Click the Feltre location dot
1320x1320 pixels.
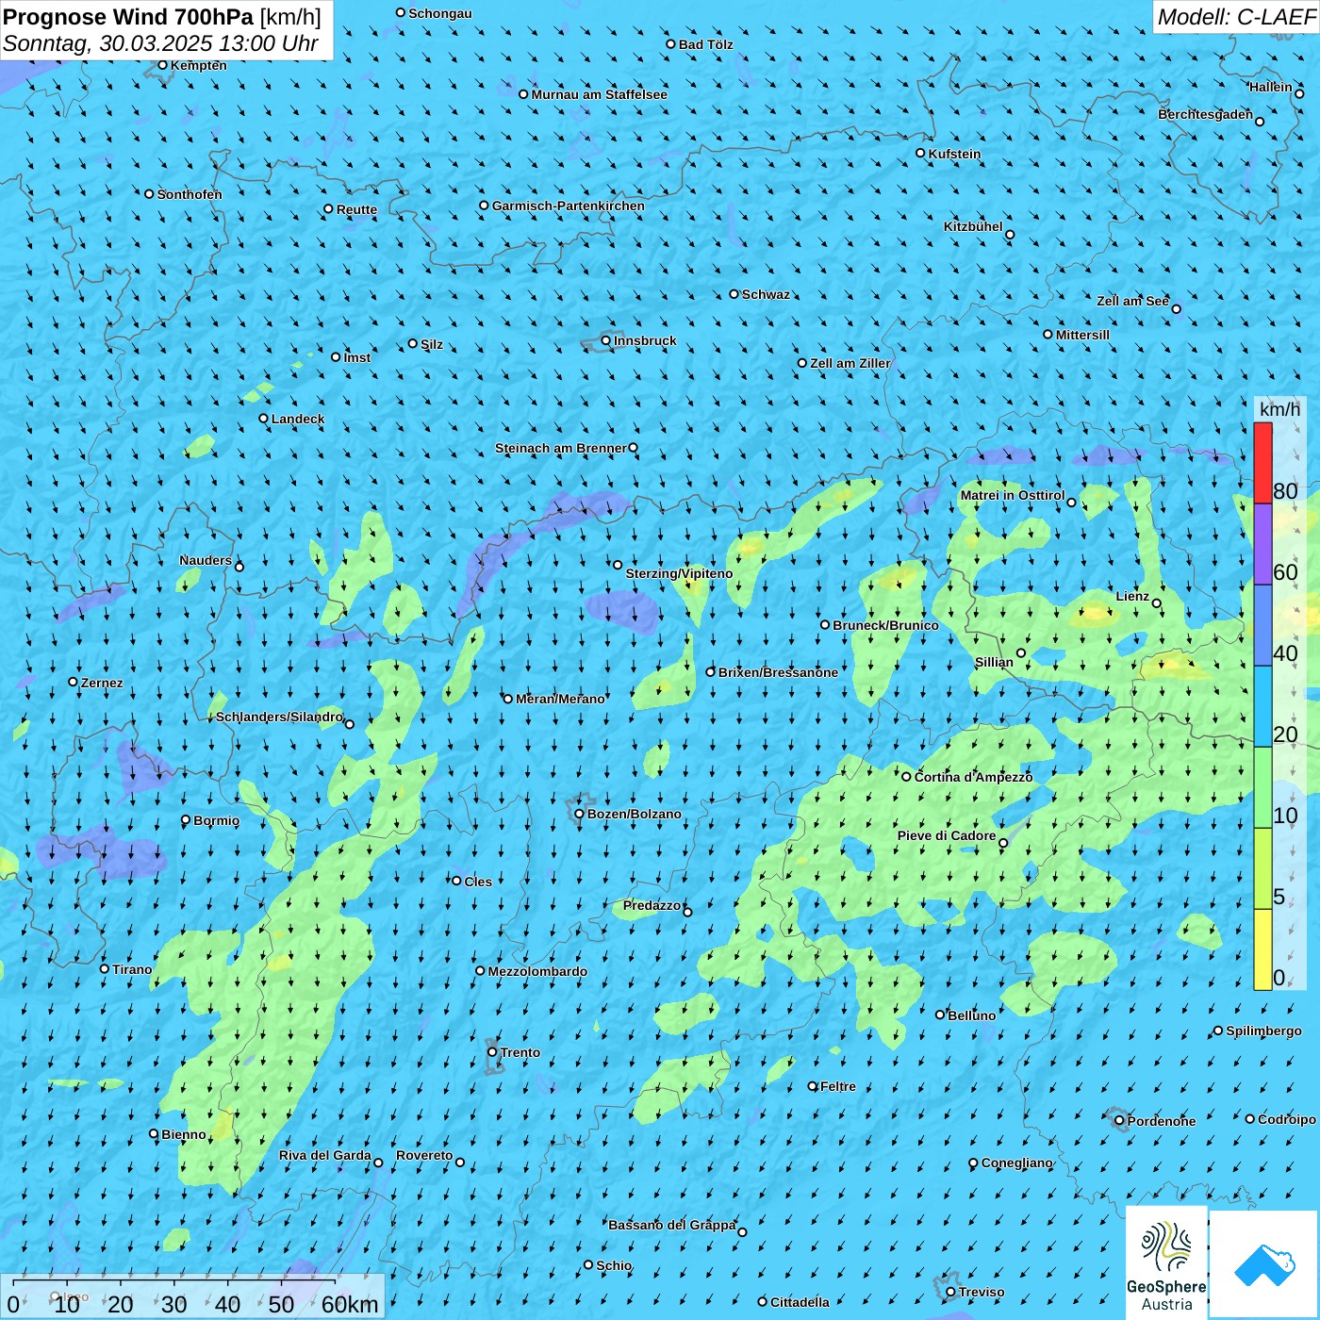(x=813, y=1086)
